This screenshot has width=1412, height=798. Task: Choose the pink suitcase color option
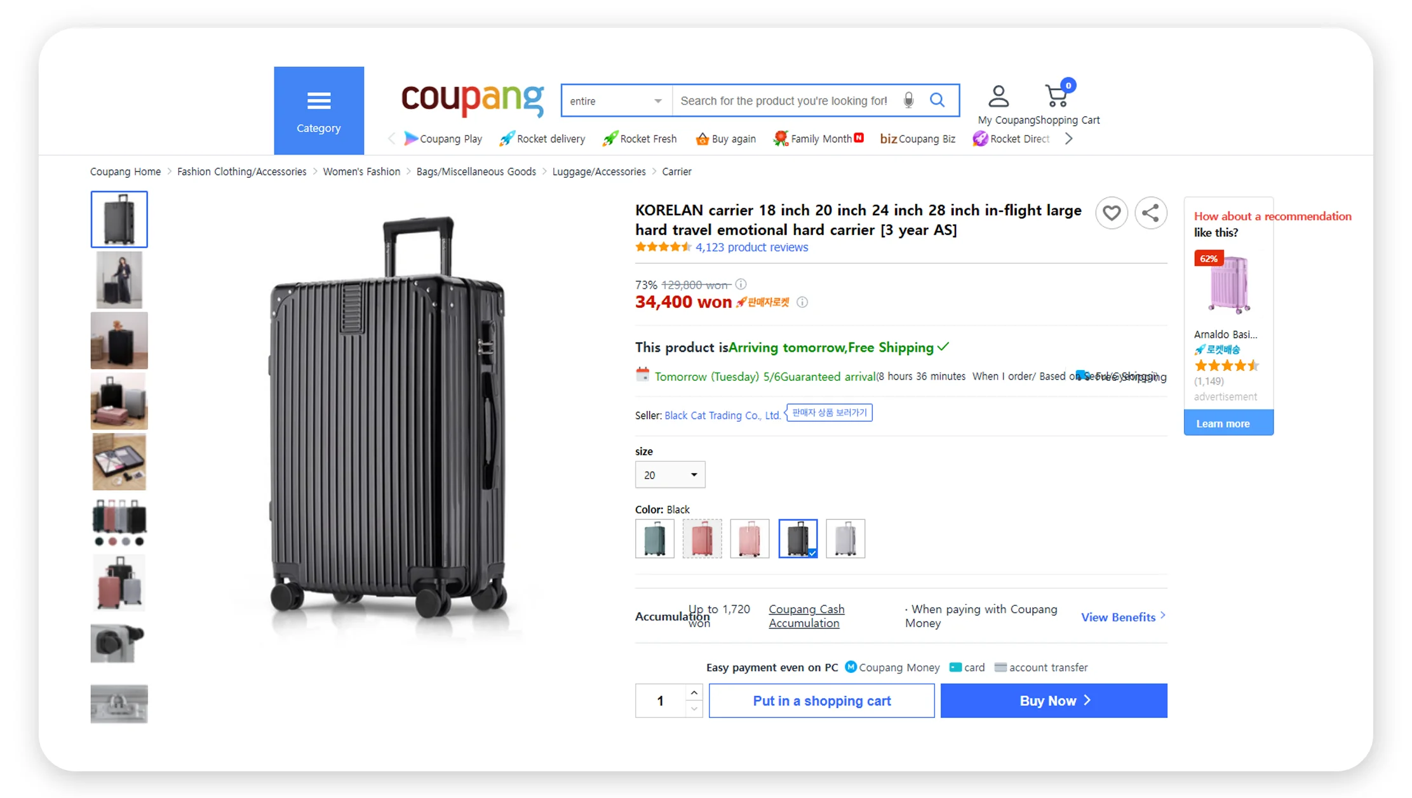tap(750, 538)
